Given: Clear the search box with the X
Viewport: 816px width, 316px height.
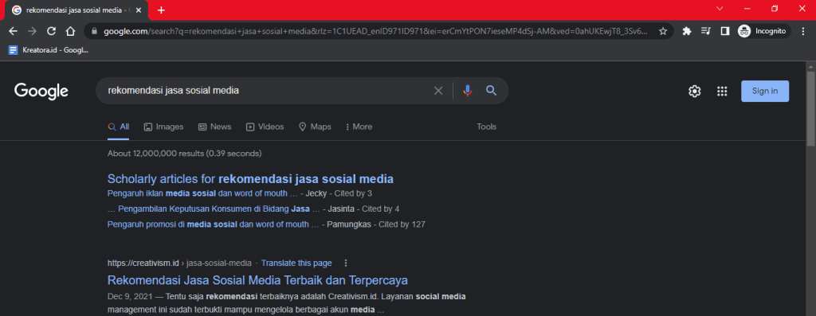Looking at the screenshot, I should [439, 91].
